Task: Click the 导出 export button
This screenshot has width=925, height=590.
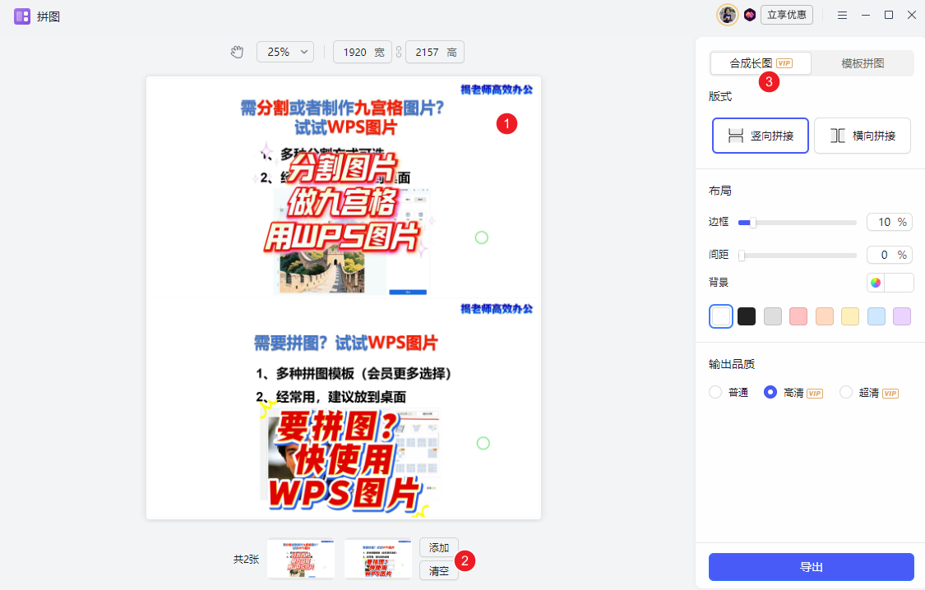Action: (x=812, y=567)
